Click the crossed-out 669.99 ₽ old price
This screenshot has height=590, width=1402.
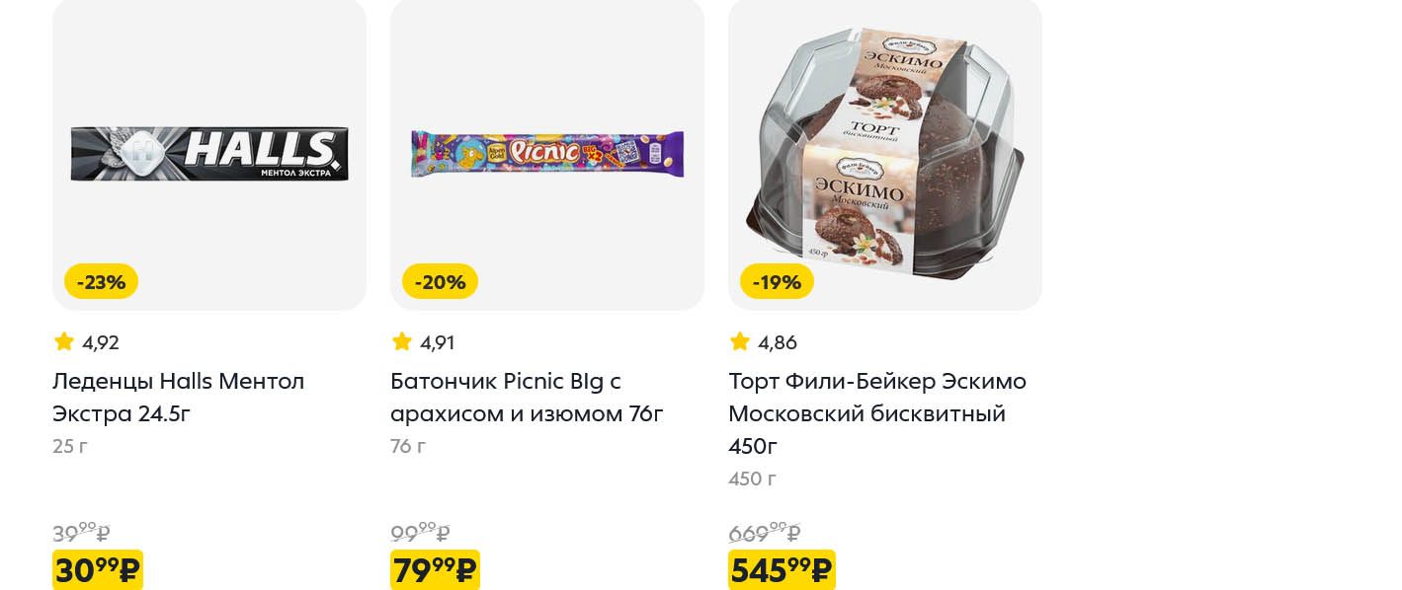764,534
